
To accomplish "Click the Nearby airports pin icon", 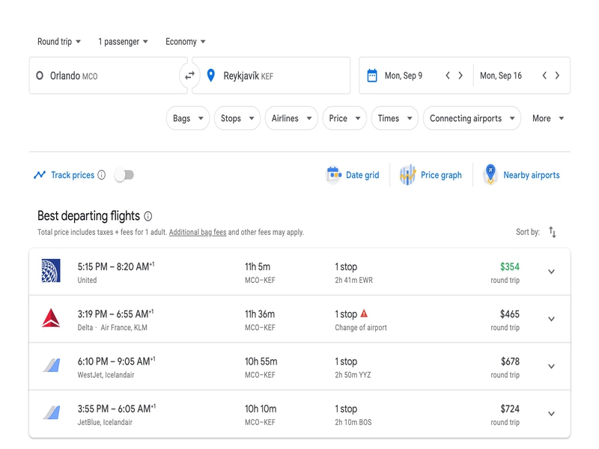I will coord(490,174).
